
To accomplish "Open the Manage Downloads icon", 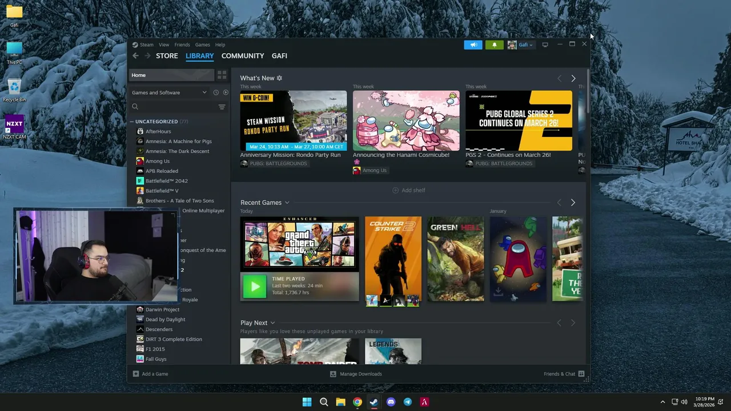I will [333, 374].
